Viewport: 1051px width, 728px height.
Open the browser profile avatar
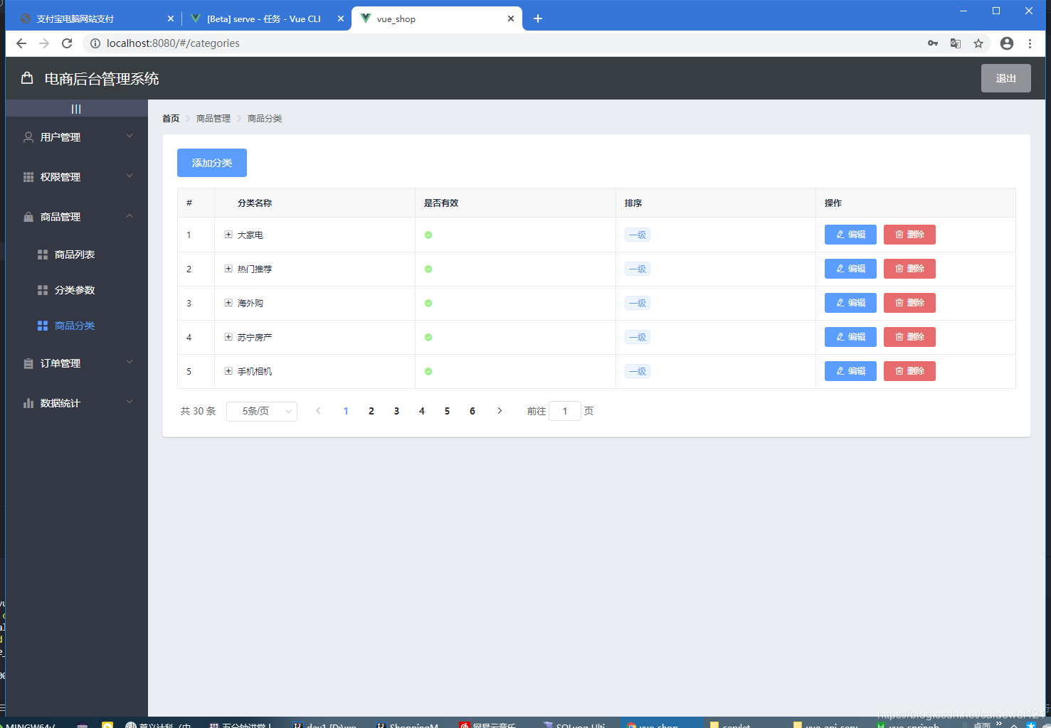pos(1007,43)
